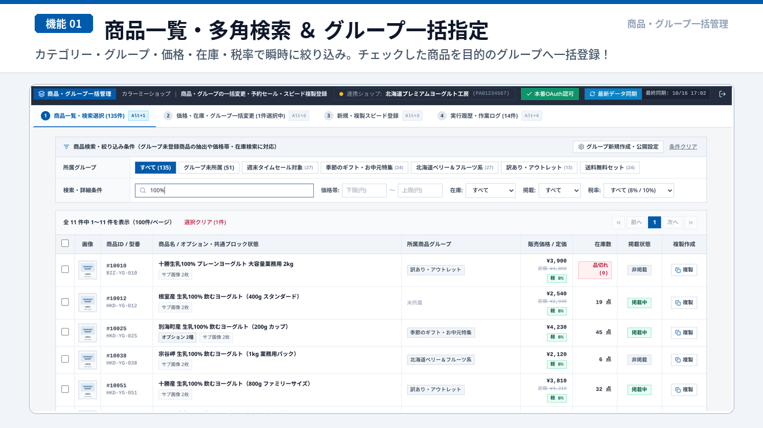The image size is (763, 428).
Task: Open the 実行履歴・作業ログ tab
Action: tap(489, 116)
